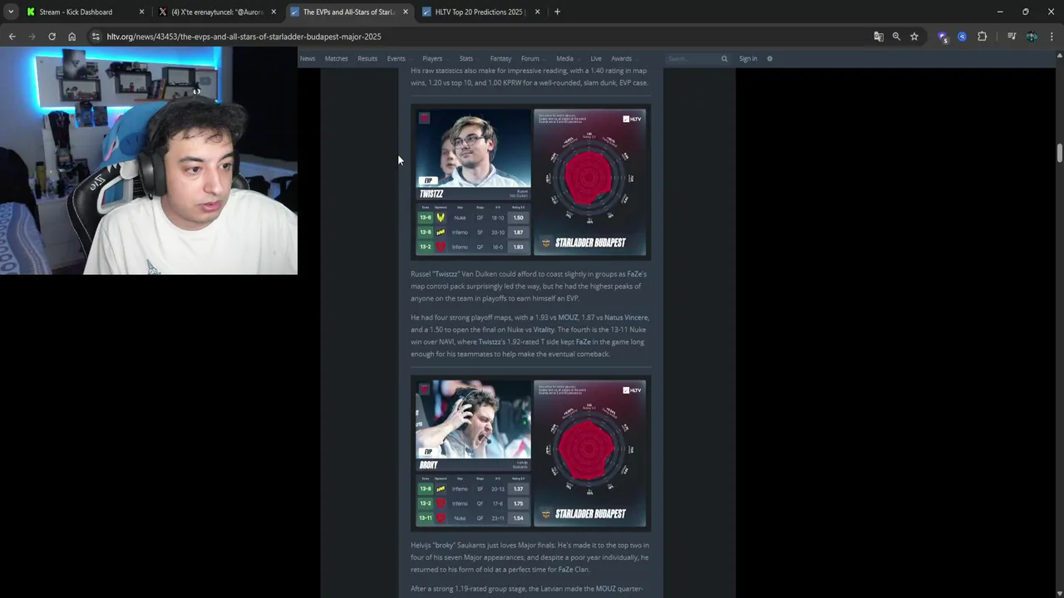Open the purple extension icon
The width and height of the screenshot is (1064, 598).
pos(942,37)
